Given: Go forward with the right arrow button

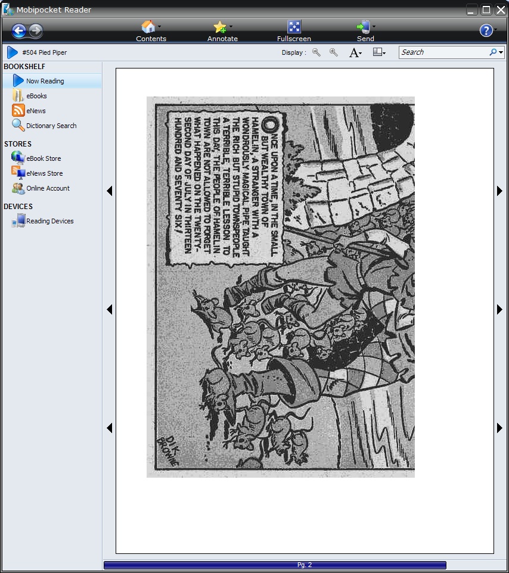Looking at the screenshot, I should (x=36, y=31).
